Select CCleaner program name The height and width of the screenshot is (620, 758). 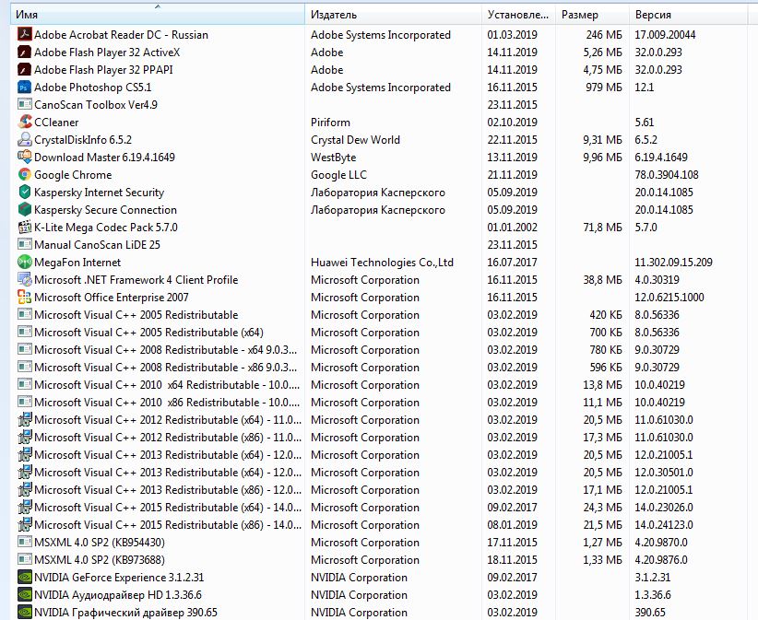pos(56,123)
